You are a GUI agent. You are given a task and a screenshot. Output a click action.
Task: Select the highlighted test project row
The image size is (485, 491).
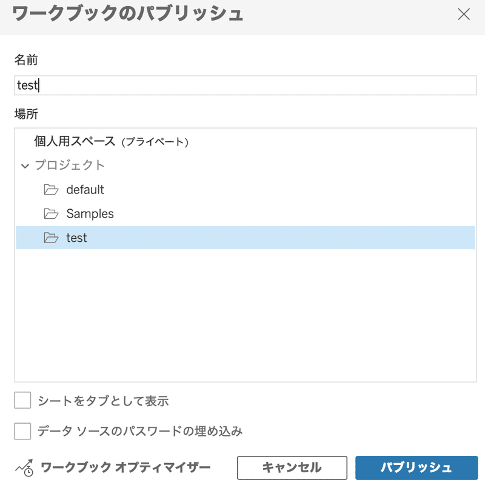pyautogui.click(x=77, y=238)
